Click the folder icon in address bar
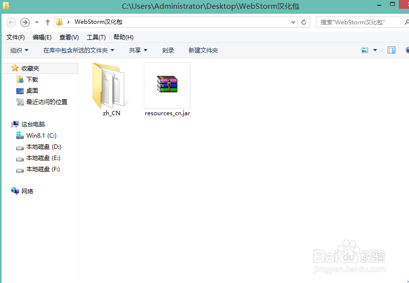Image resolution: width=409 pixels, height=283 pixels. coord(59,22)
